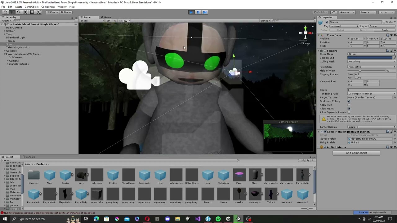The width and height of the screenshot is (397, 223).
Task: Switch to the Console tab
Action: pos(28,157)
